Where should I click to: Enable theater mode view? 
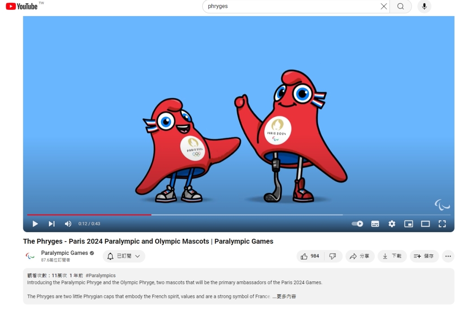(425, 224)
